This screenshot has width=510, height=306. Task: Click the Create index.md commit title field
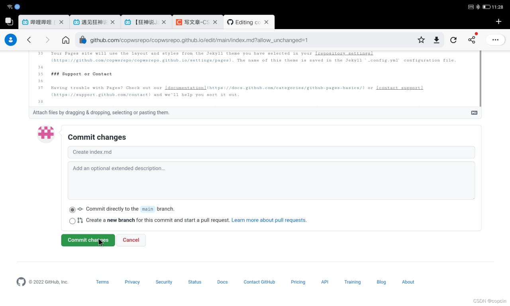(271, 152)
